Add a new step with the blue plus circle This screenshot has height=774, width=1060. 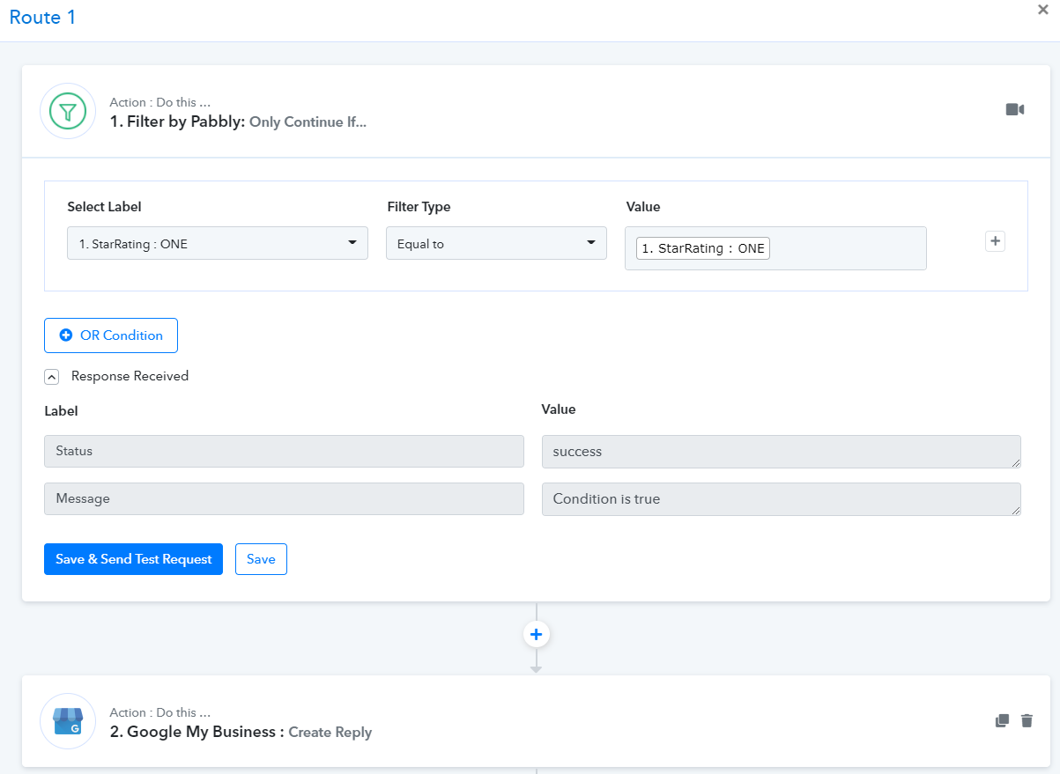tap(536, 634)
